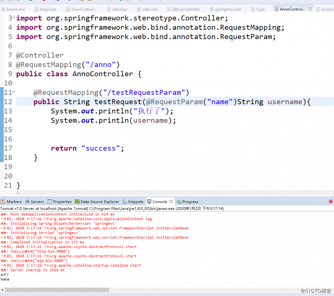The height and width of the screenshot is (296, 334).
Task: Click the stereotype.Controller import line
Action: coord(122,18)
